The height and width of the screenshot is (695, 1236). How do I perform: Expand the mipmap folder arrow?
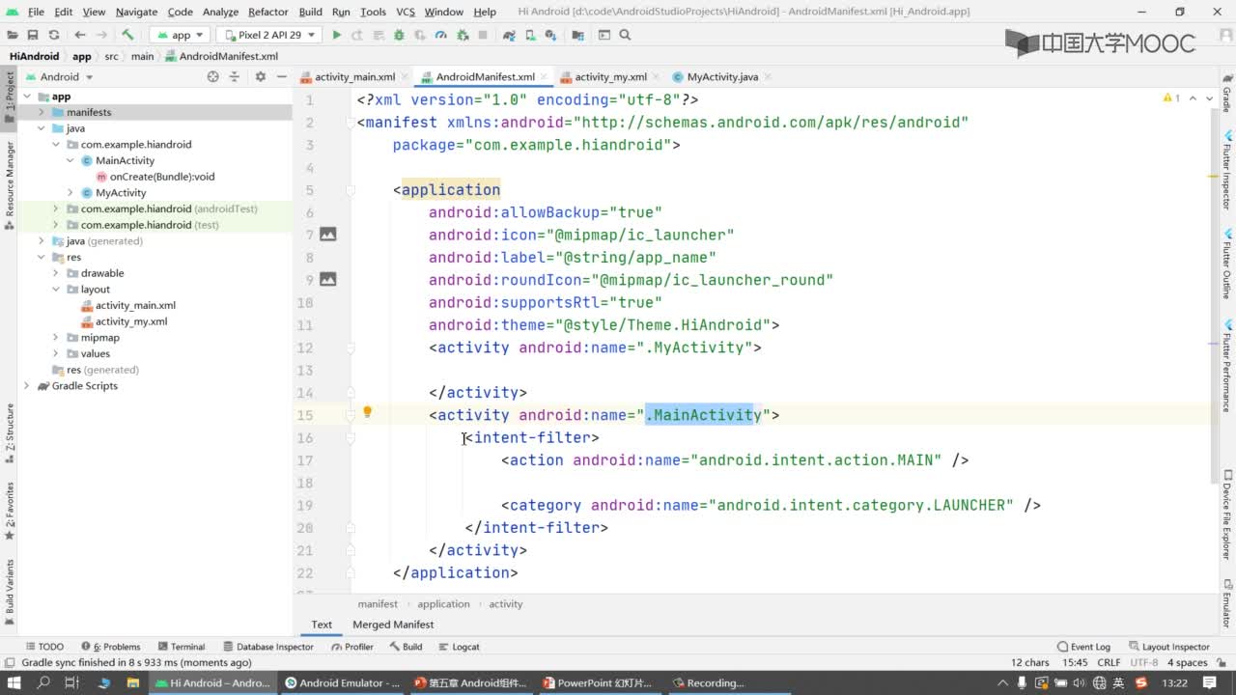[56, 338]
